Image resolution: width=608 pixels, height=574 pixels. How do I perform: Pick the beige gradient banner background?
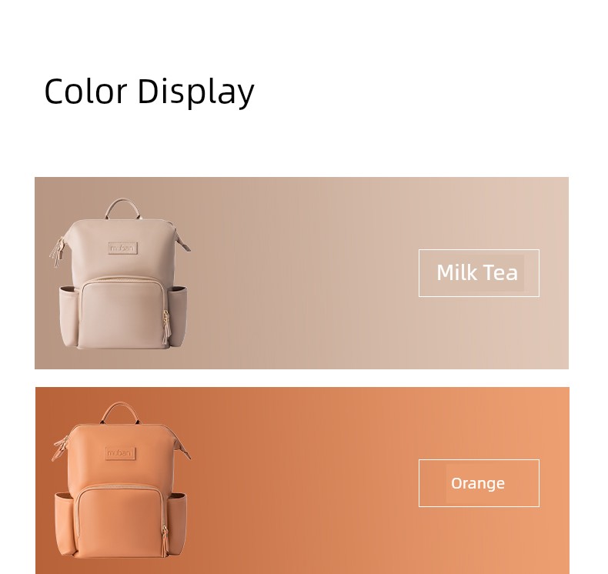(302, 273)
